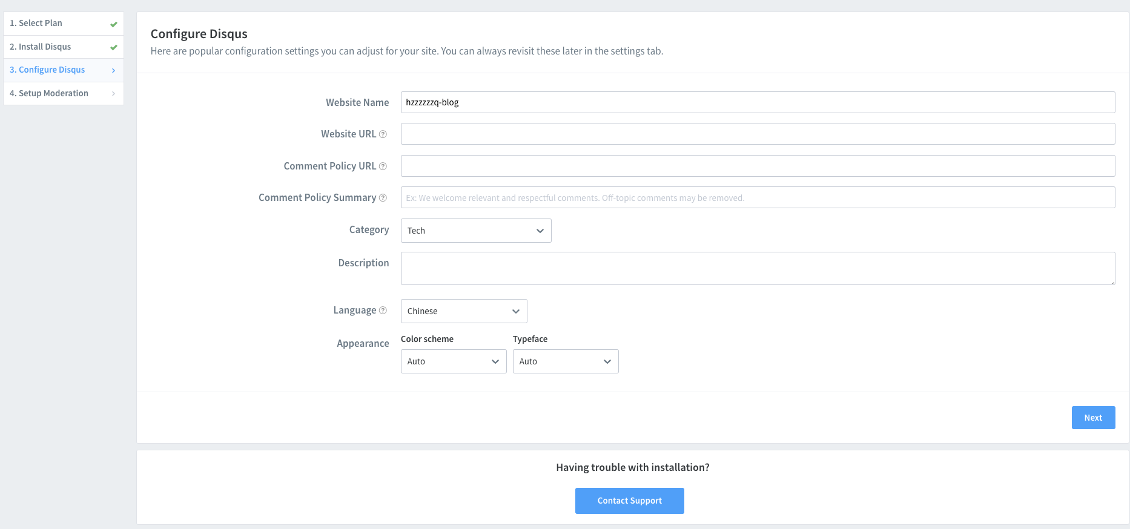Focus the Website URL input field
This screenshot has width=1130, height=529.
click(758, 134)
